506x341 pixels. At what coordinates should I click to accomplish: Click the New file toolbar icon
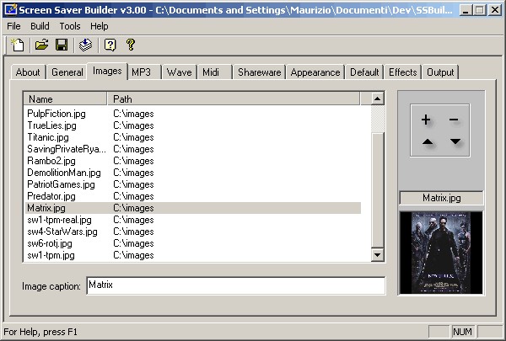pyautogui.click(x=18, y=45)
